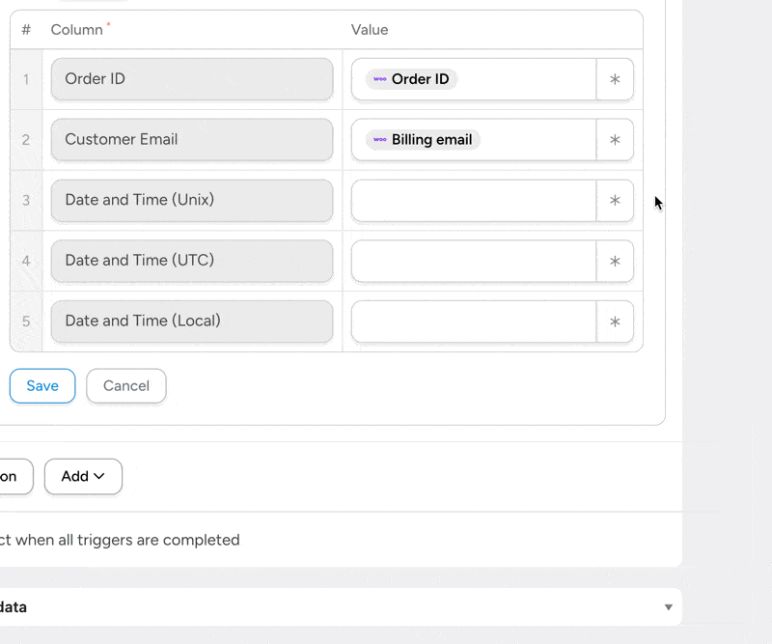Click the asterisk icon beside Billing email value
Screen dimensions: 772x644
coord(615,140)
